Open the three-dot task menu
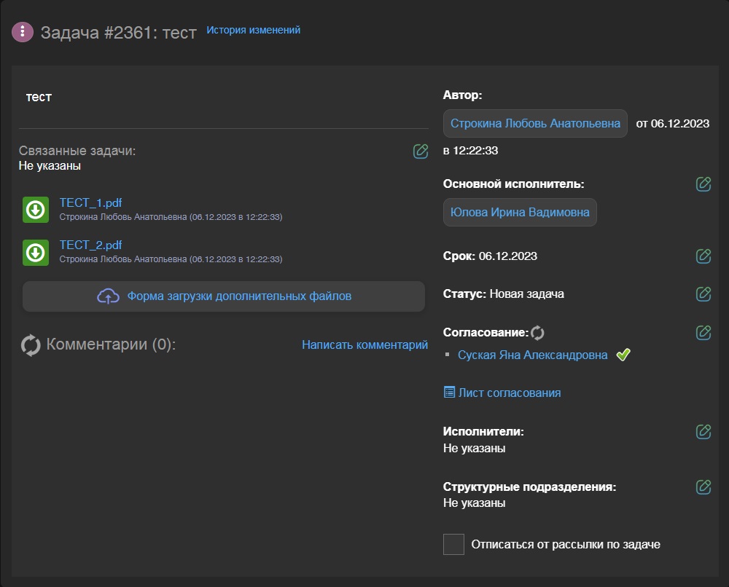729x587 pixels. coord(23,31)
